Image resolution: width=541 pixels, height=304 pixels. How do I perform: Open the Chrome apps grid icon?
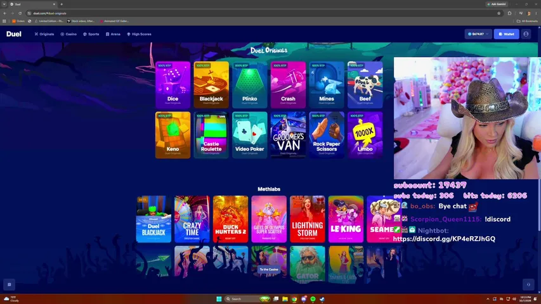tap(4, 21)
